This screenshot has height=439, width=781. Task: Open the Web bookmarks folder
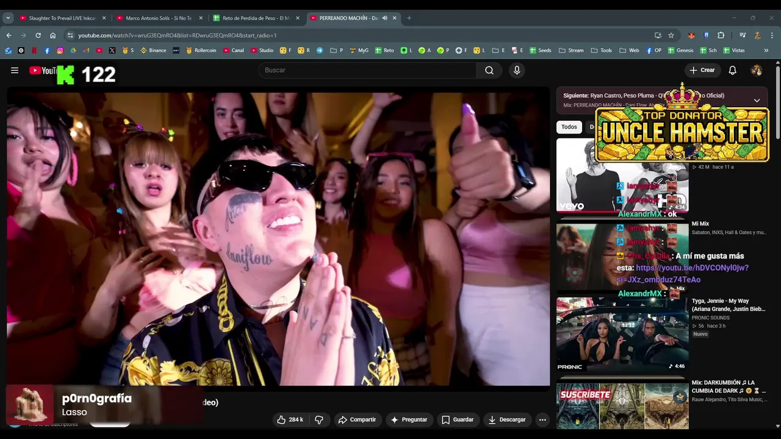[x=629, y=51]
